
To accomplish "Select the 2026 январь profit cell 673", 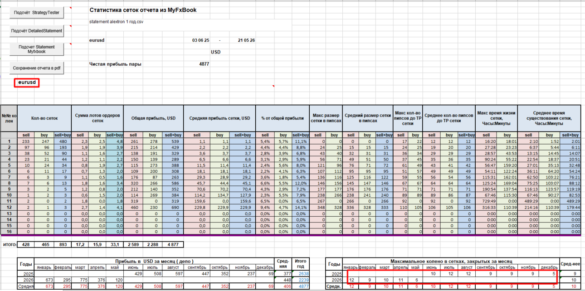I will point(44,280).
